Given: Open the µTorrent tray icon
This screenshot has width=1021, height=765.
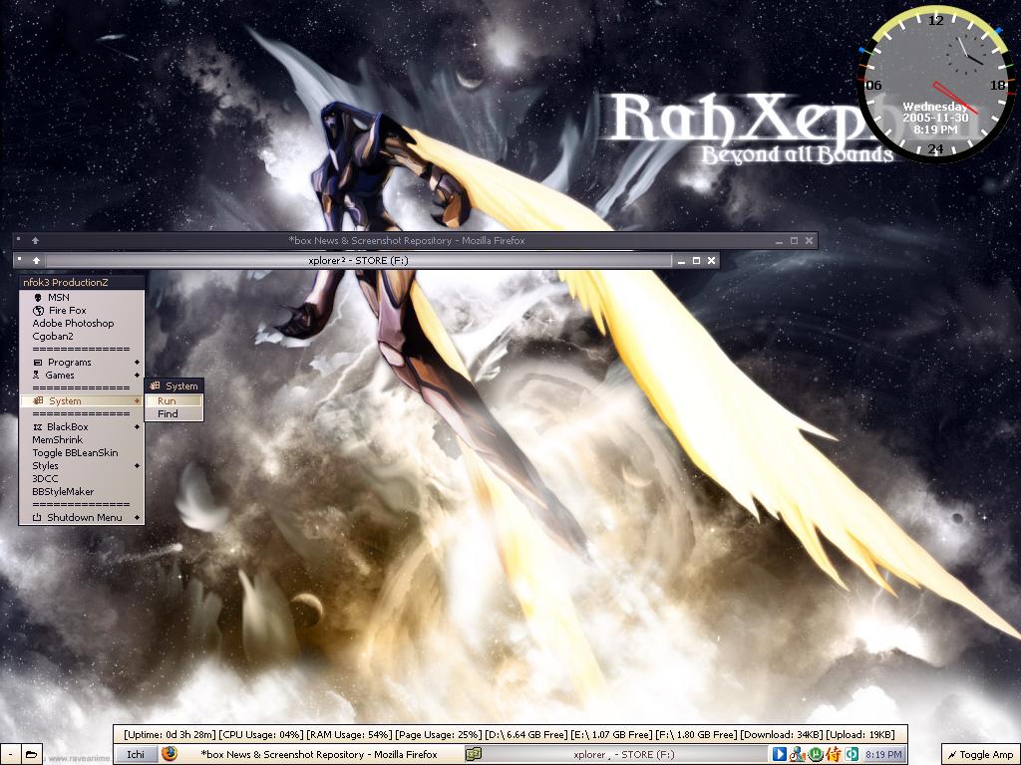Looking at the screenshot, I should coord(816,754).
